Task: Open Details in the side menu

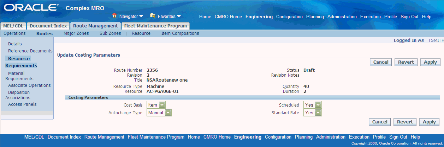Action: tap(15, 44)
